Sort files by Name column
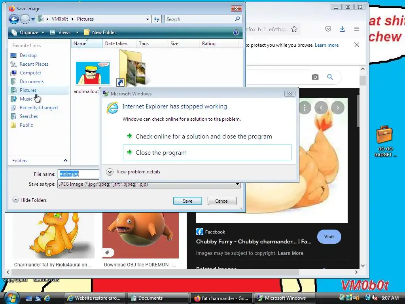405x304 pixels. [x=87, y=44]
